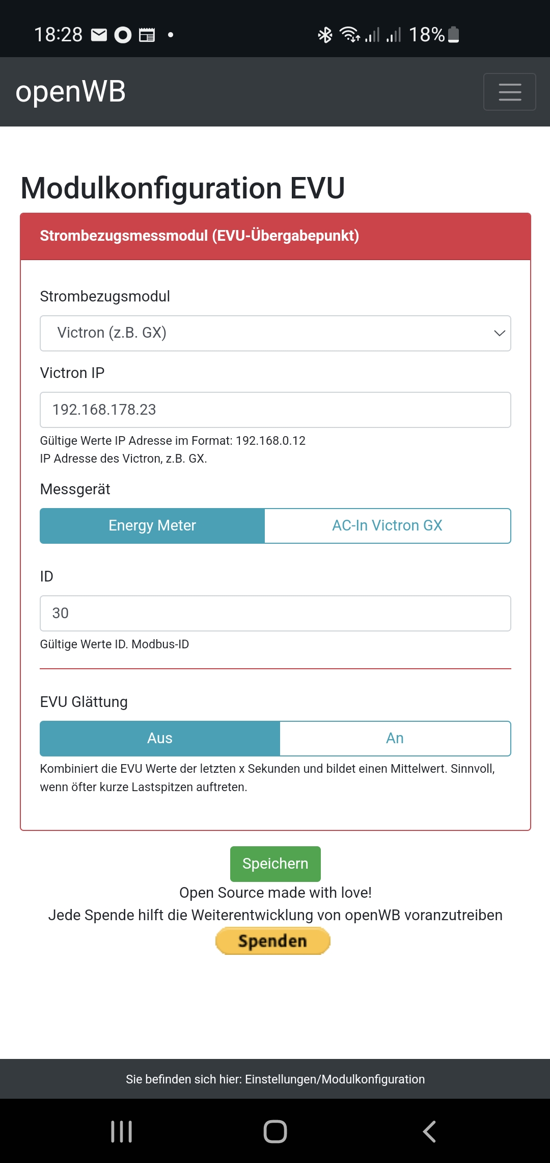Click the 'Strombezugsmodul' label

tap(105, 296)
